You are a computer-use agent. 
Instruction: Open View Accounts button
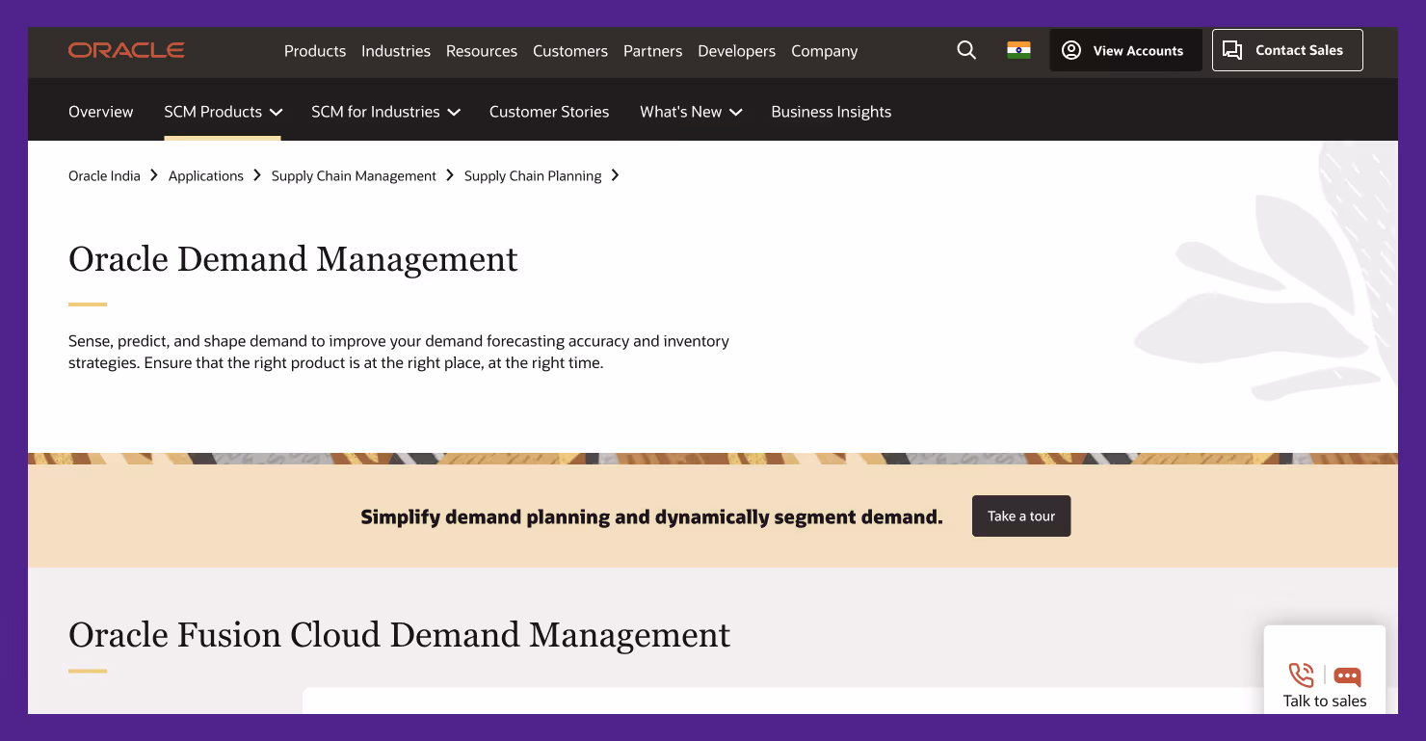click(x=1125, y=50)
